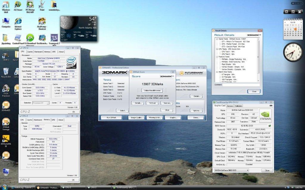Click OK in the upper CPU-Z window
Screen dimensions: 305x190
(74, 112)
